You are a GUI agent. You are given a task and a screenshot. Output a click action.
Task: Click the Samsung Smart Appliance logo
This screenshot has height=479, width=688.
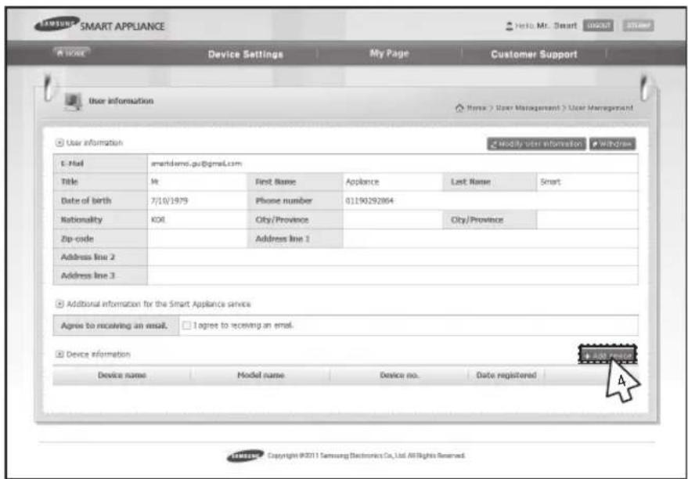99,25
